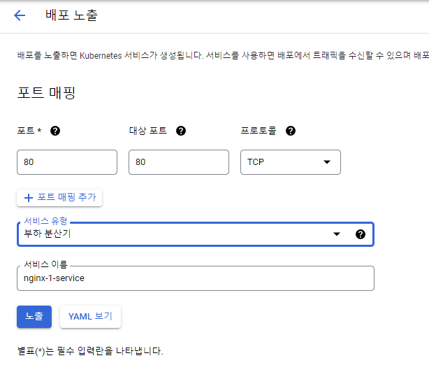Open help icon next to 포트 label
Screen dimensions: 429x365
(55, 131)
